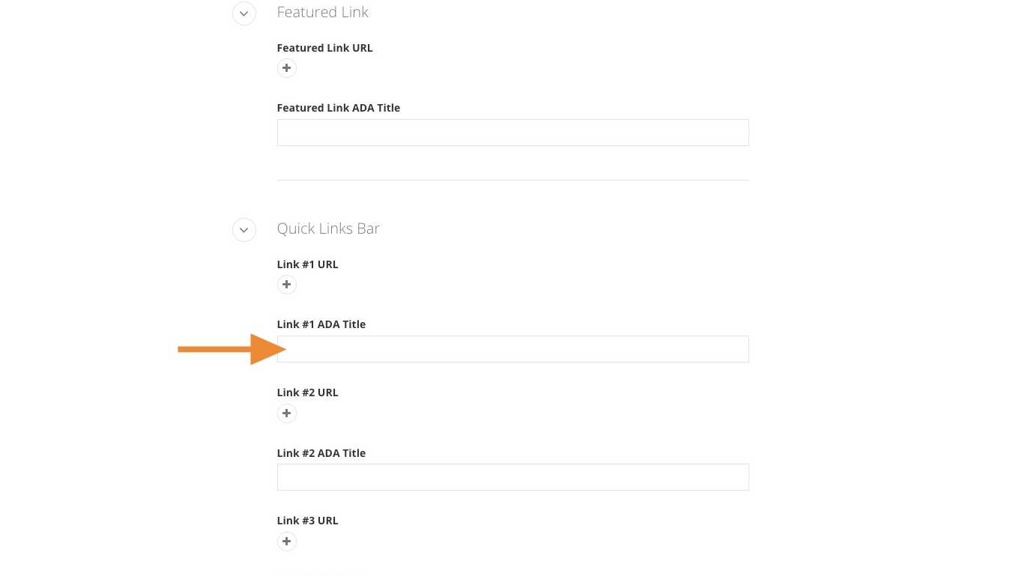Collapse the Featured Link section
Image resolution: width=1031 pixels, height=576 pixels.
(244, 13)
